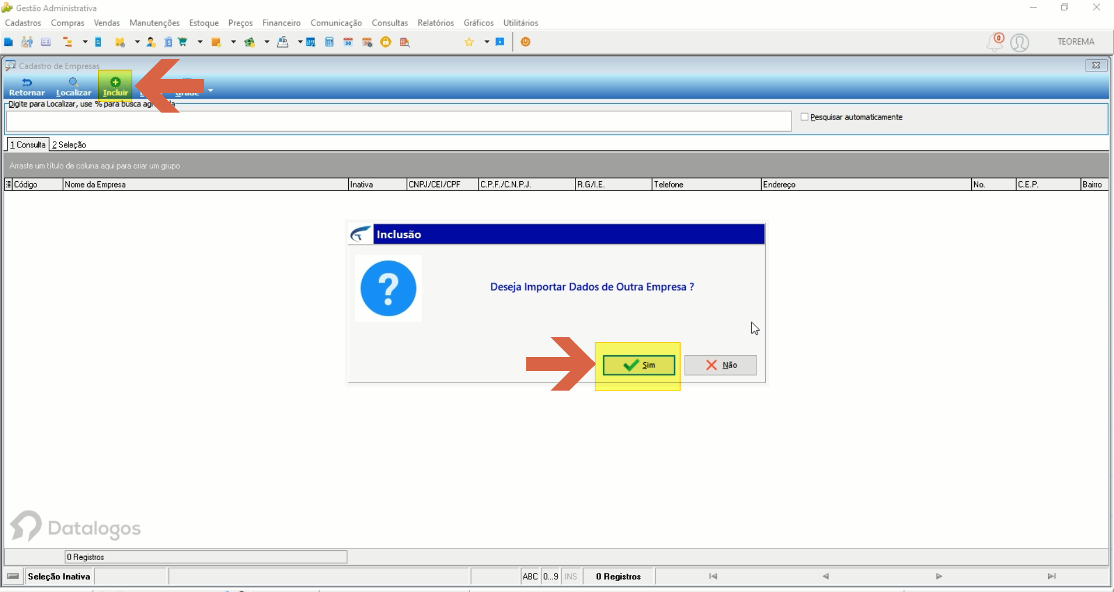Click the Localizar button
The height and width of the screenshot is (592, 1114).
pos(74,86)
